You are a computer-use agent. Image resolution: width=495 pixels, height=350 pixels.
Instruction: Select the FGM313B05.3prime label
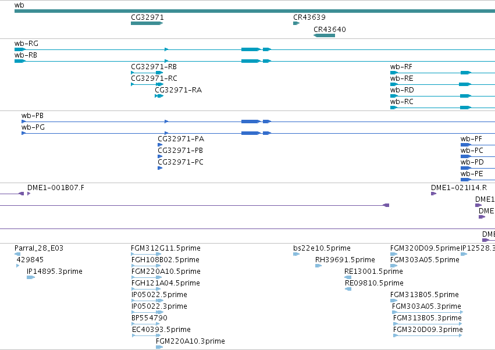pos(428,318)
